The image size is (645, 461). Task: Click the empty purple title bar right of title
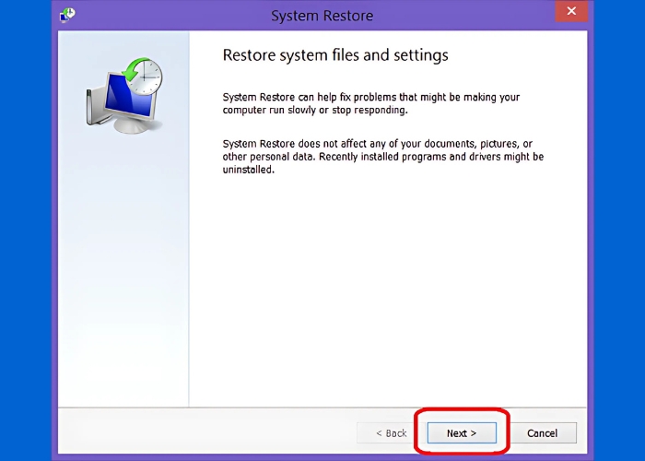461,16
